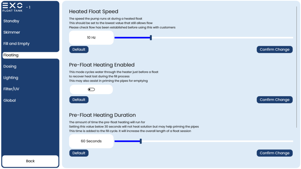This screenshot has width=301, height=169.
Task: Reset Heated Float Speed to Default
Action: tap(79, 50)
